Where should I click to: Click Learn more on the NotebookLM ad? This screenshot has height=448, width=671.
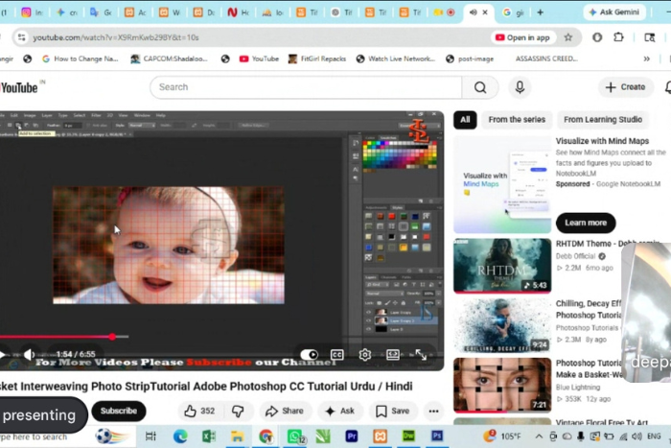(586, 223)
